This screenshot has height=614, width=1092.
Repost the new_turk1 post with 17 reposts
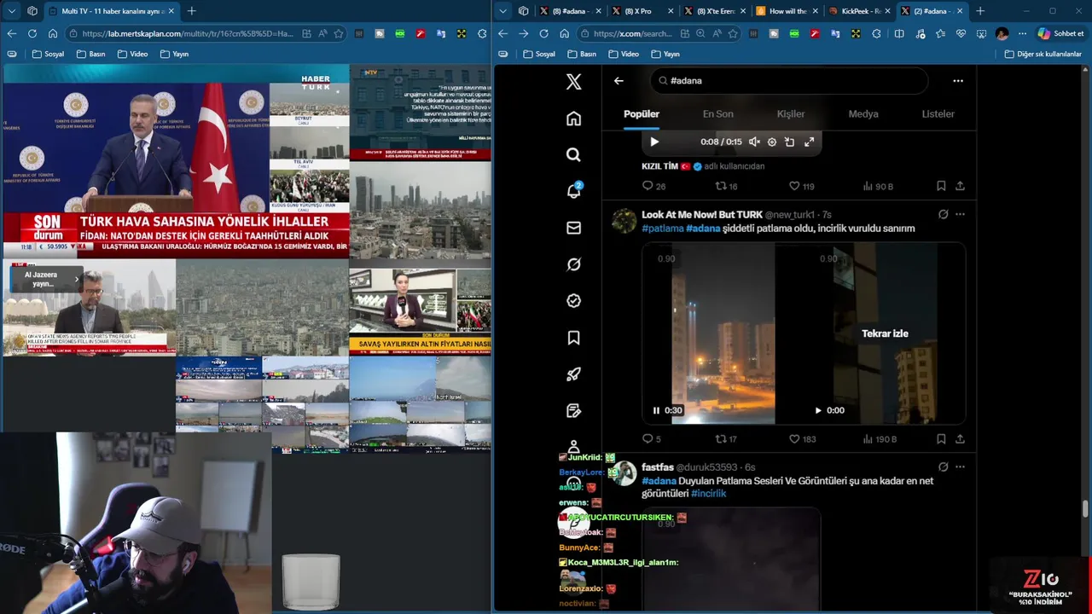point(726,439)
